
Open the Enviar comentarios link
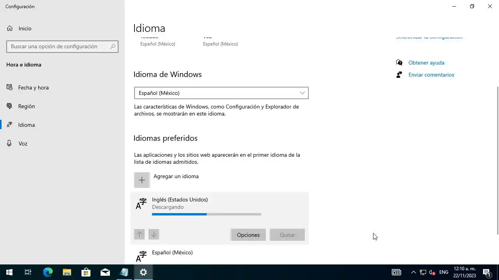point(431,75)
